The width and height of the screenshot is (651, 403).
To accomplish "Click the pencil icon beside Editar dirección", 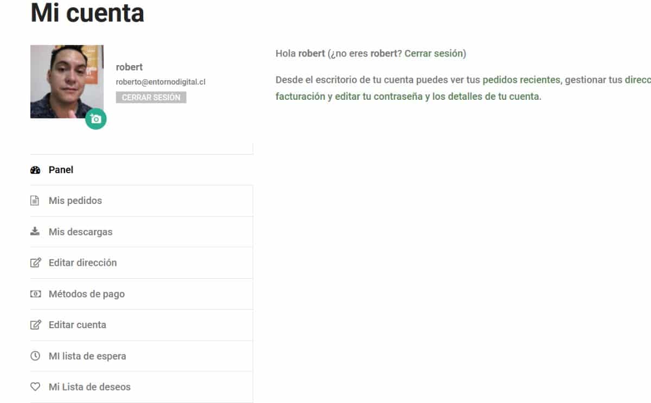I will [x=35, y=263].
